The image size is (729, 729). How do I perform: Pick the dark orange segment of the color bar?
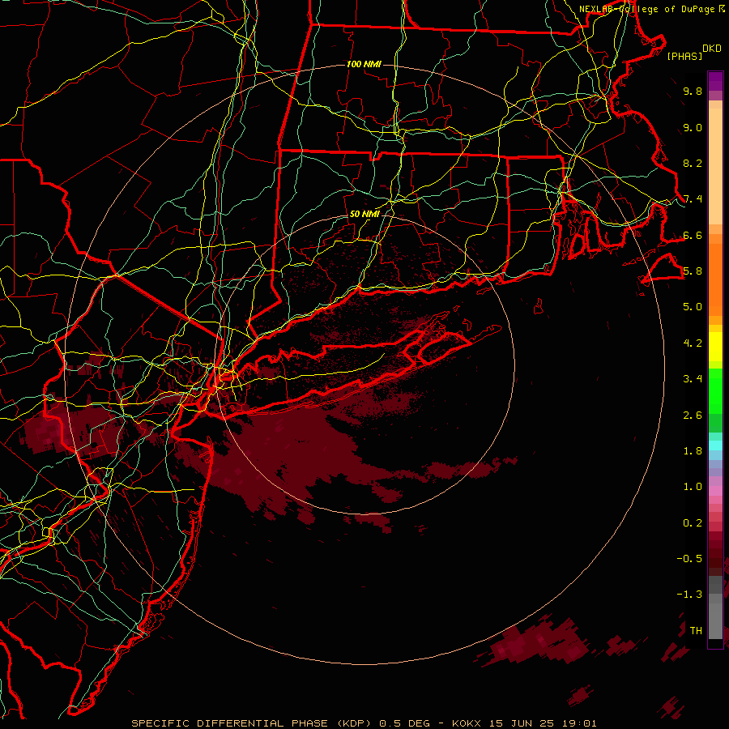pos(715,280)
